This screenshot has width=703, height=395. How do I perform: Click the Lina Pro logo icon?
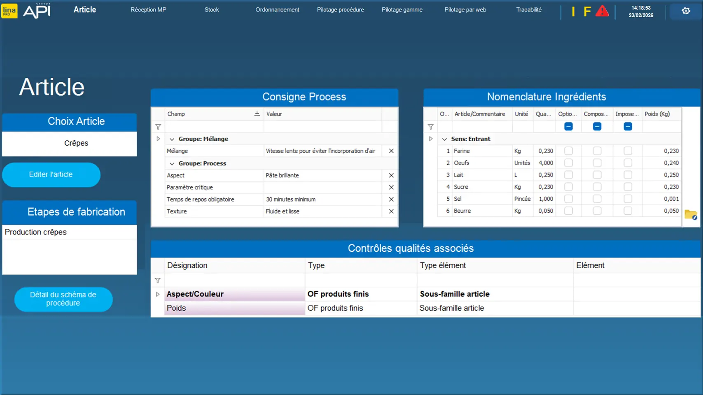(9, 11)
